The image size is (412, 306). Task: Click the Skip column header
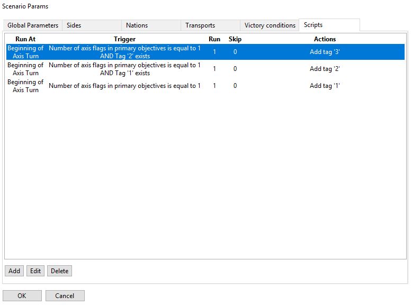pyautogui.click(x=235, y=39)
